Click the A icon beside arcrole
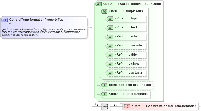 [x=110, y=46]
